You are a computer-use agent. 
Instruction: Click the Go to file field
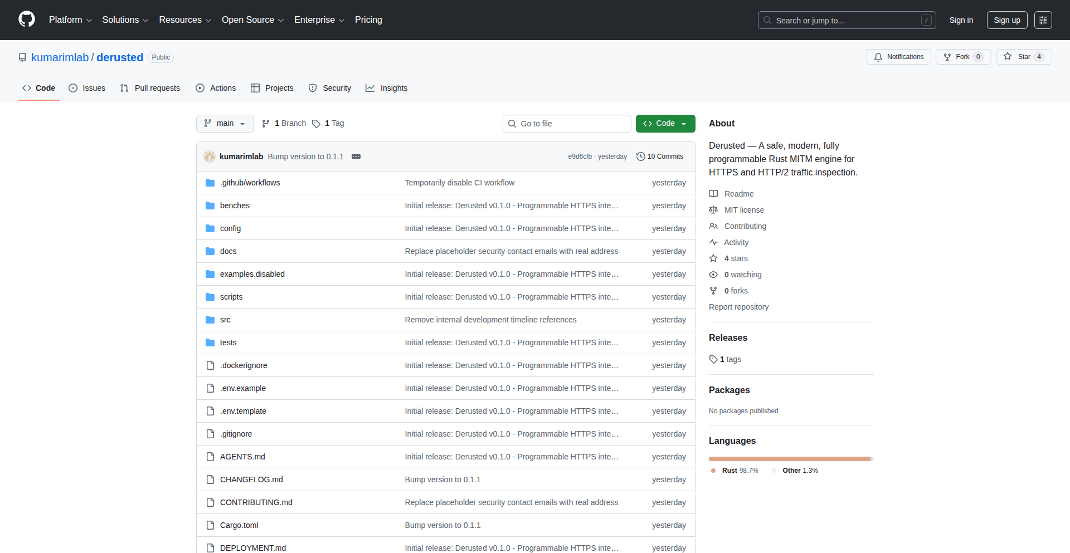pos(567,123)
